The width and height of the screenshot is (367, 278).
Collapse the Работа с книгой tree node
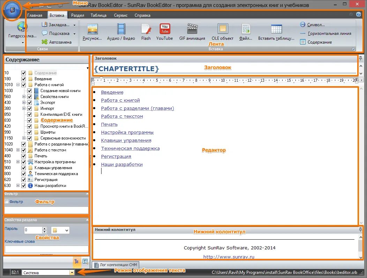click(x=18, y=85)
